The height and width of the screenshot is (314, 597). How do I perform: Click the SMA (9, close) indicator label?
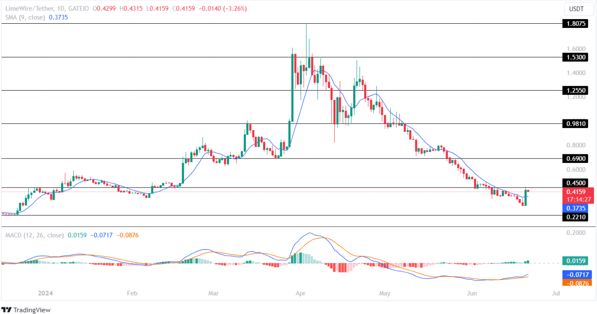(x=26, y=17)
